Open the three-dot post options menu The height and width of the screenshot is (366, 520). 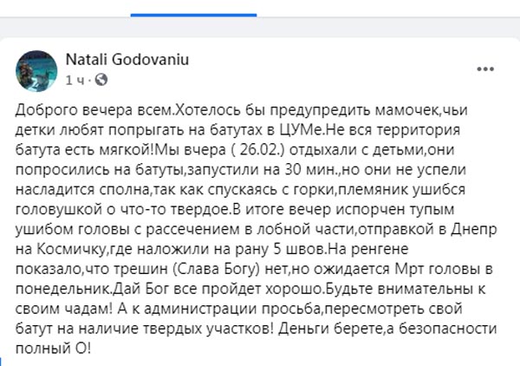tap(485, 69)
